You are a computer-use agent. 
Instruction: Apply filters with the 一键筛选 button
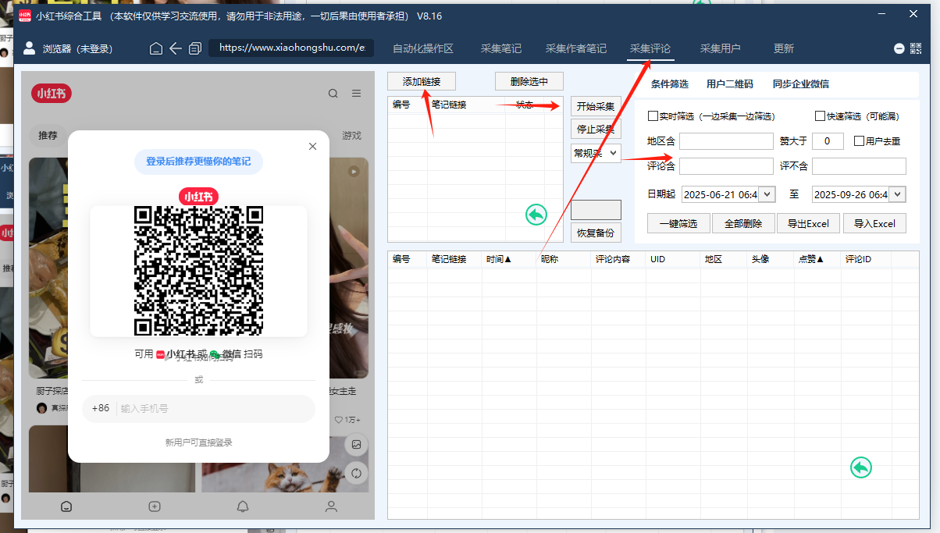[x=678, y=223]
